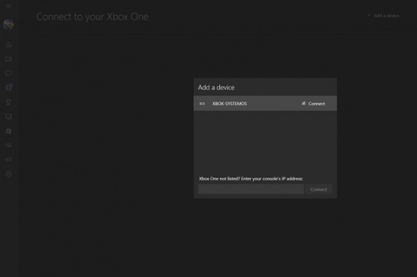Click the plus icon beside Add a device
The width and height of the screenshot is (417, 277).
(369, 15)
